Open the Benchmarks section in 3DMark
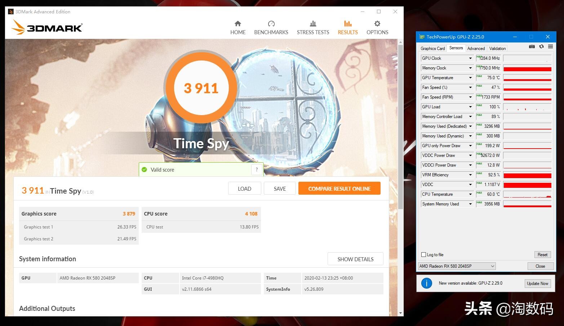This screenshot has height=326, width=564. 271,27
